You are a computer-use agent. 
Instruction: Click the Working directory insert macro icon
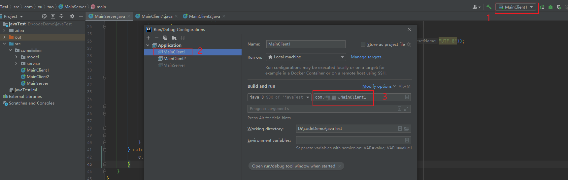tap(400, 129)
